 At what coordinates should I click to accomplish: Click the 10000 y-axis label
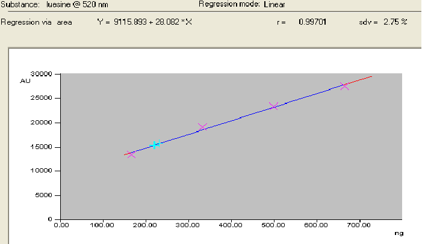pyautogui.click(x=41, y=171)
